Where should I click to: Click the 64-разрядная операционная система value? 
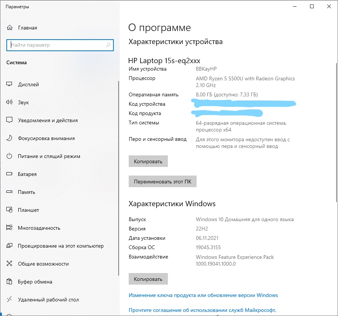[x=241, y=126]
